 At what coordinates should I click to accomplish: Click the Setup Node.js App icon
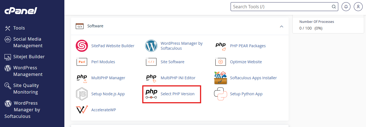pyautogui.click(x=82, y=94)
